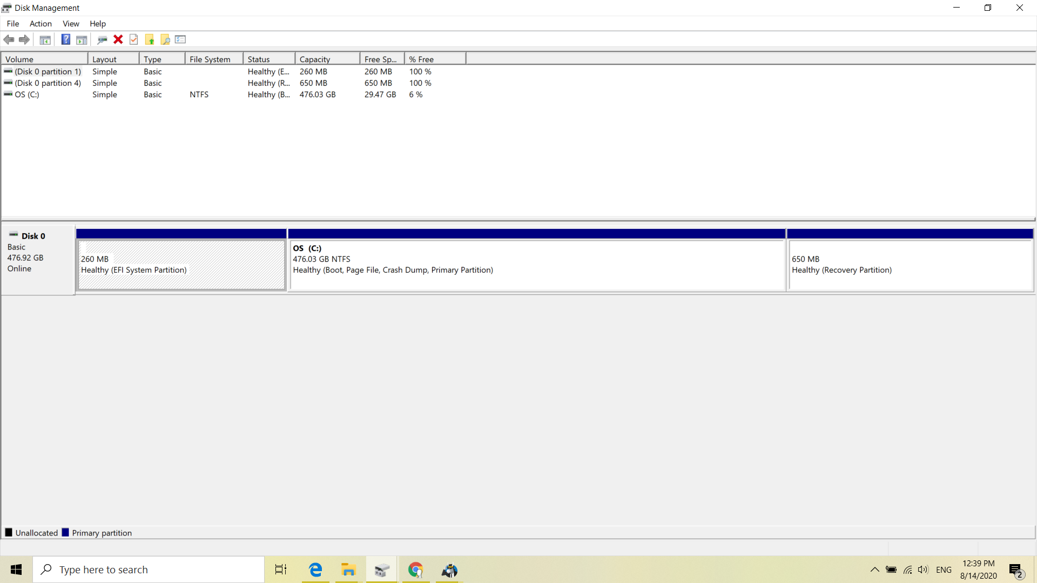
Task: Click the Back navigation arrow
Action: [x=9, y=39]
